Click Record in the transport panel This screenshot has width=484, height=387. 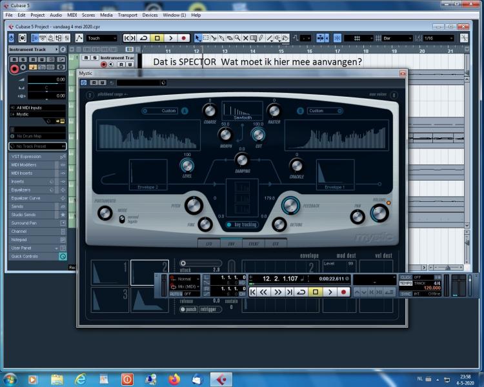click(343, 292)
